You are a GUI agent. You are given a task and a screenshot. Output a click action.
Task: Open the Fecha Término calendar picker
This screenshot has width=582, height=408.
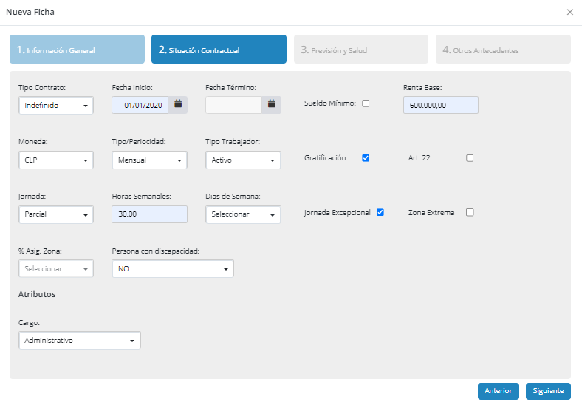point(271,105)
